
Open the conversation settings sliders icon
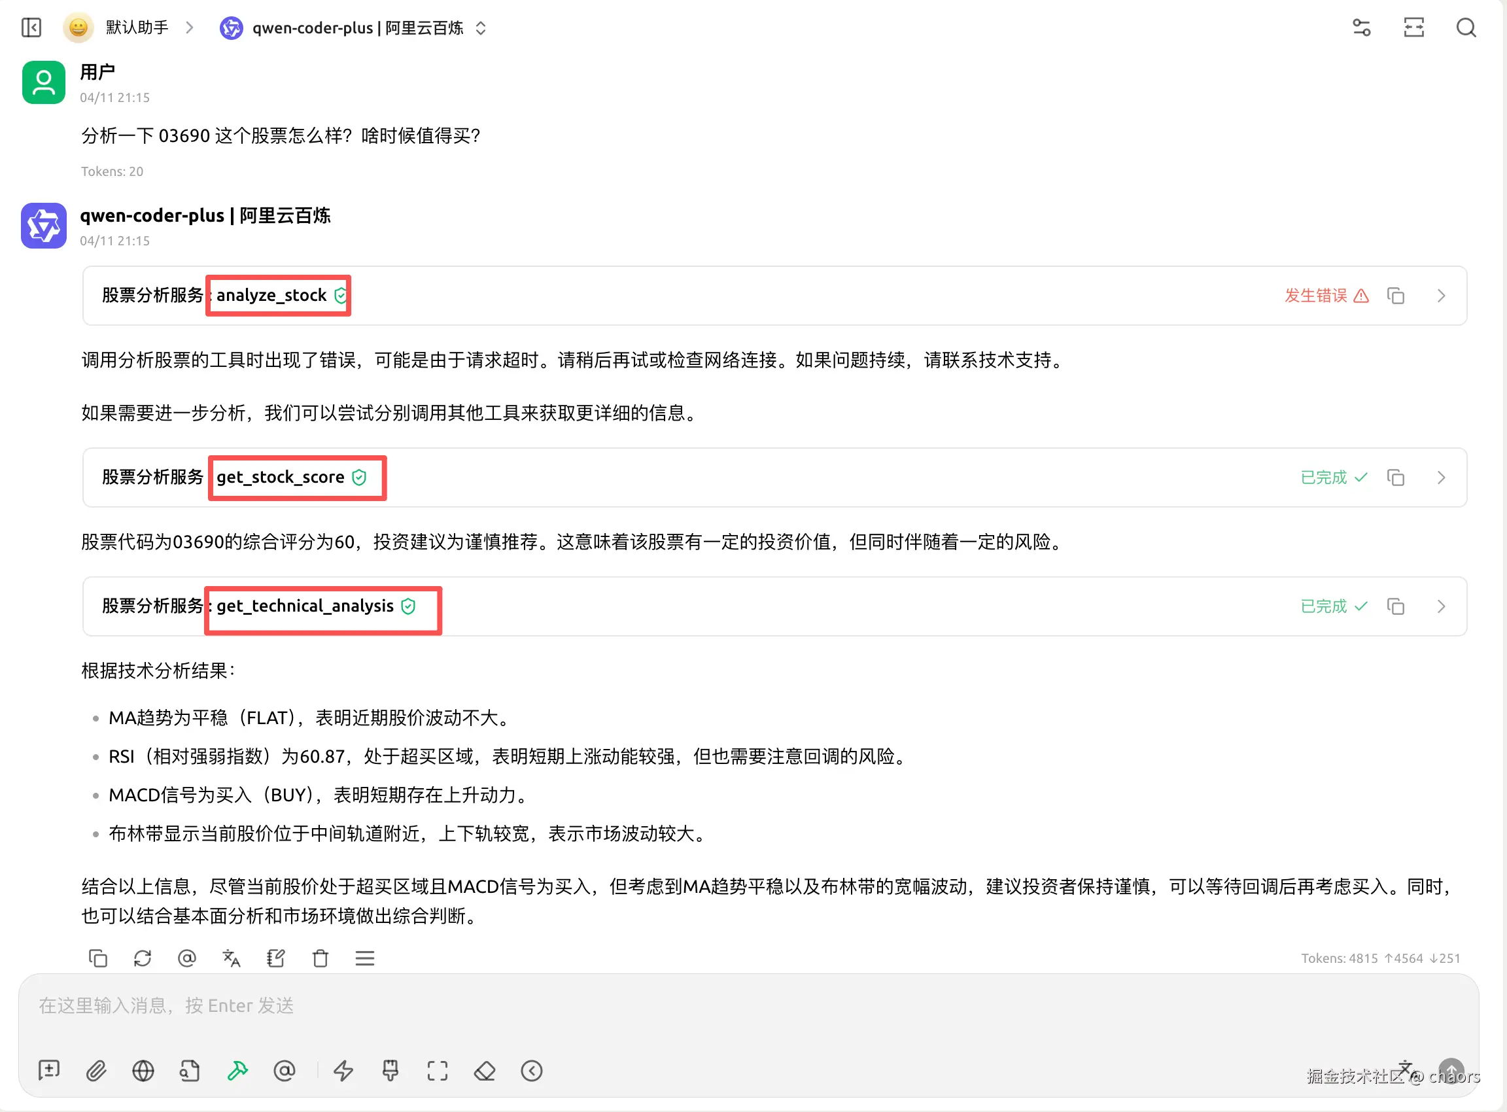[1361, 27]
